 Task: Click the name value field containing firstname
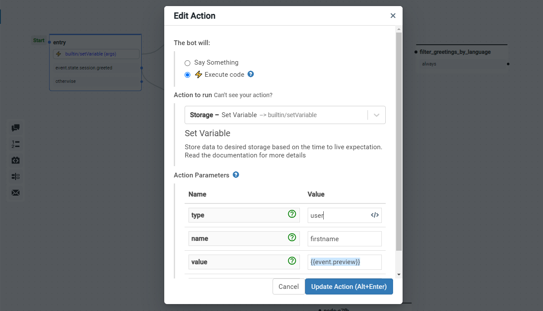(x=345, y=239)
